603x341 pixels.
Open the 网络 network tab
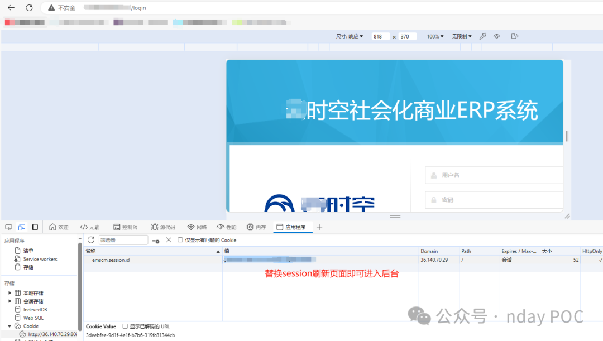(x=197, y=227)
